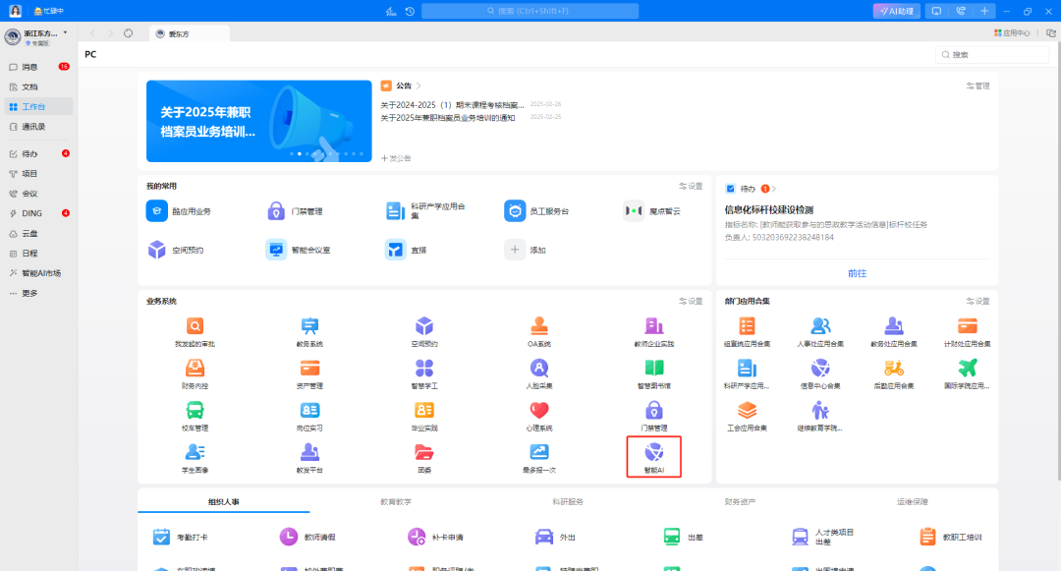Switch to the 教育教学 tab

pyautogui.click(x=395, y=501)
